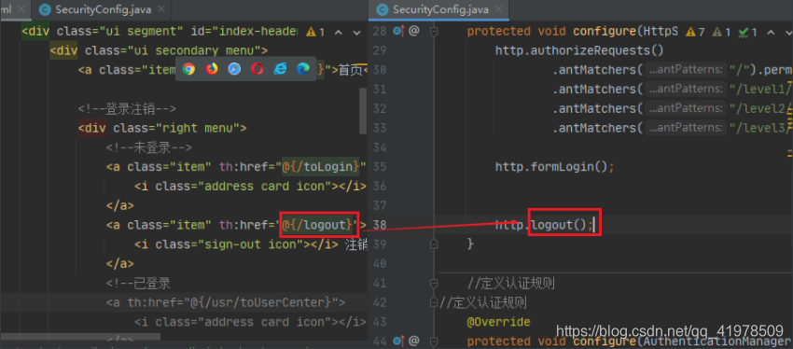Viewport: 793px width, 349px height.
Task: Click the <!--未登录--> comment line
Action: coord(148,147)
